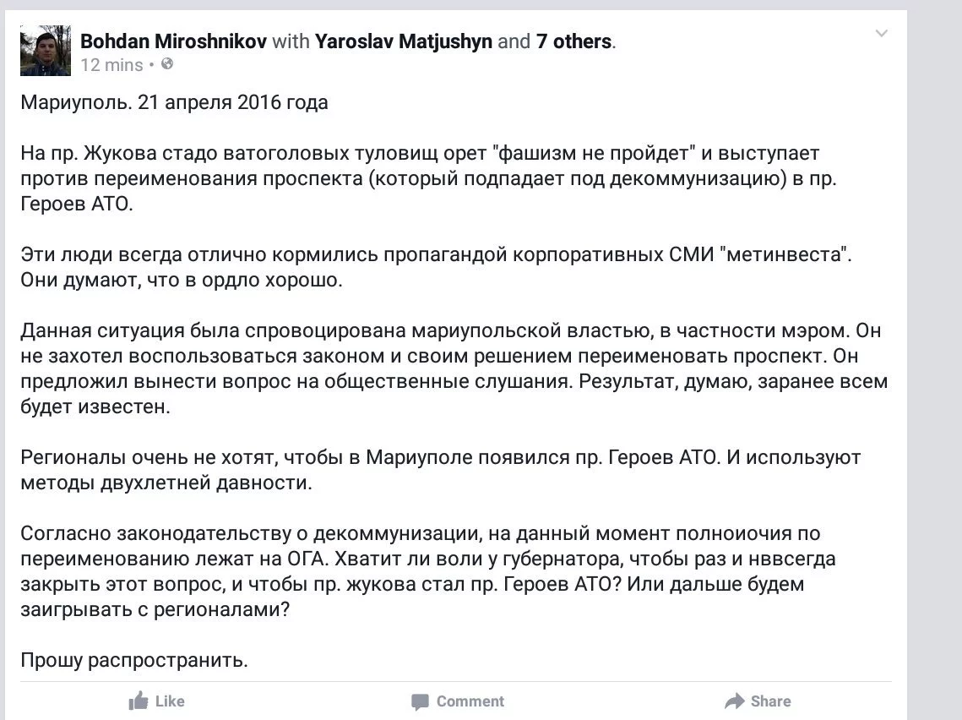
Task: Open the Yaroslav Matjushyn tagged profile
Action: tap(403, 41)
